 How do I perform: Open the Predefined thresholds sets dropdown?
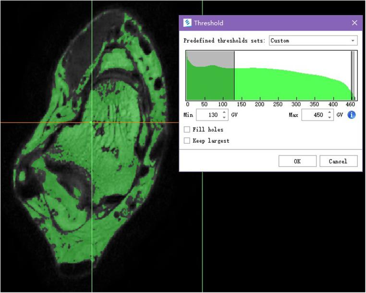pyautogui.click(x=313, y=41)
